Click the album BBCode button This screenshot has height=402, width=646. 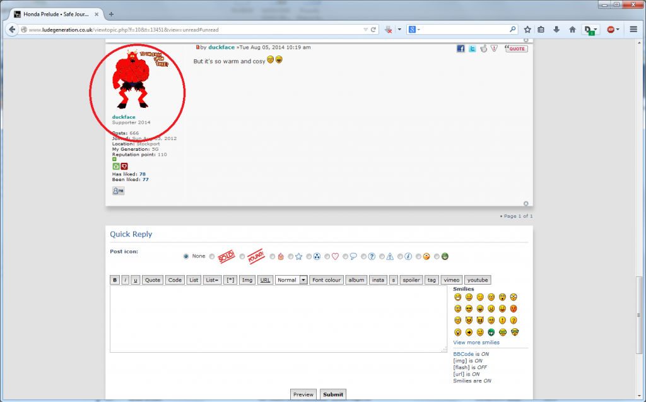click(x=356, y=280)
